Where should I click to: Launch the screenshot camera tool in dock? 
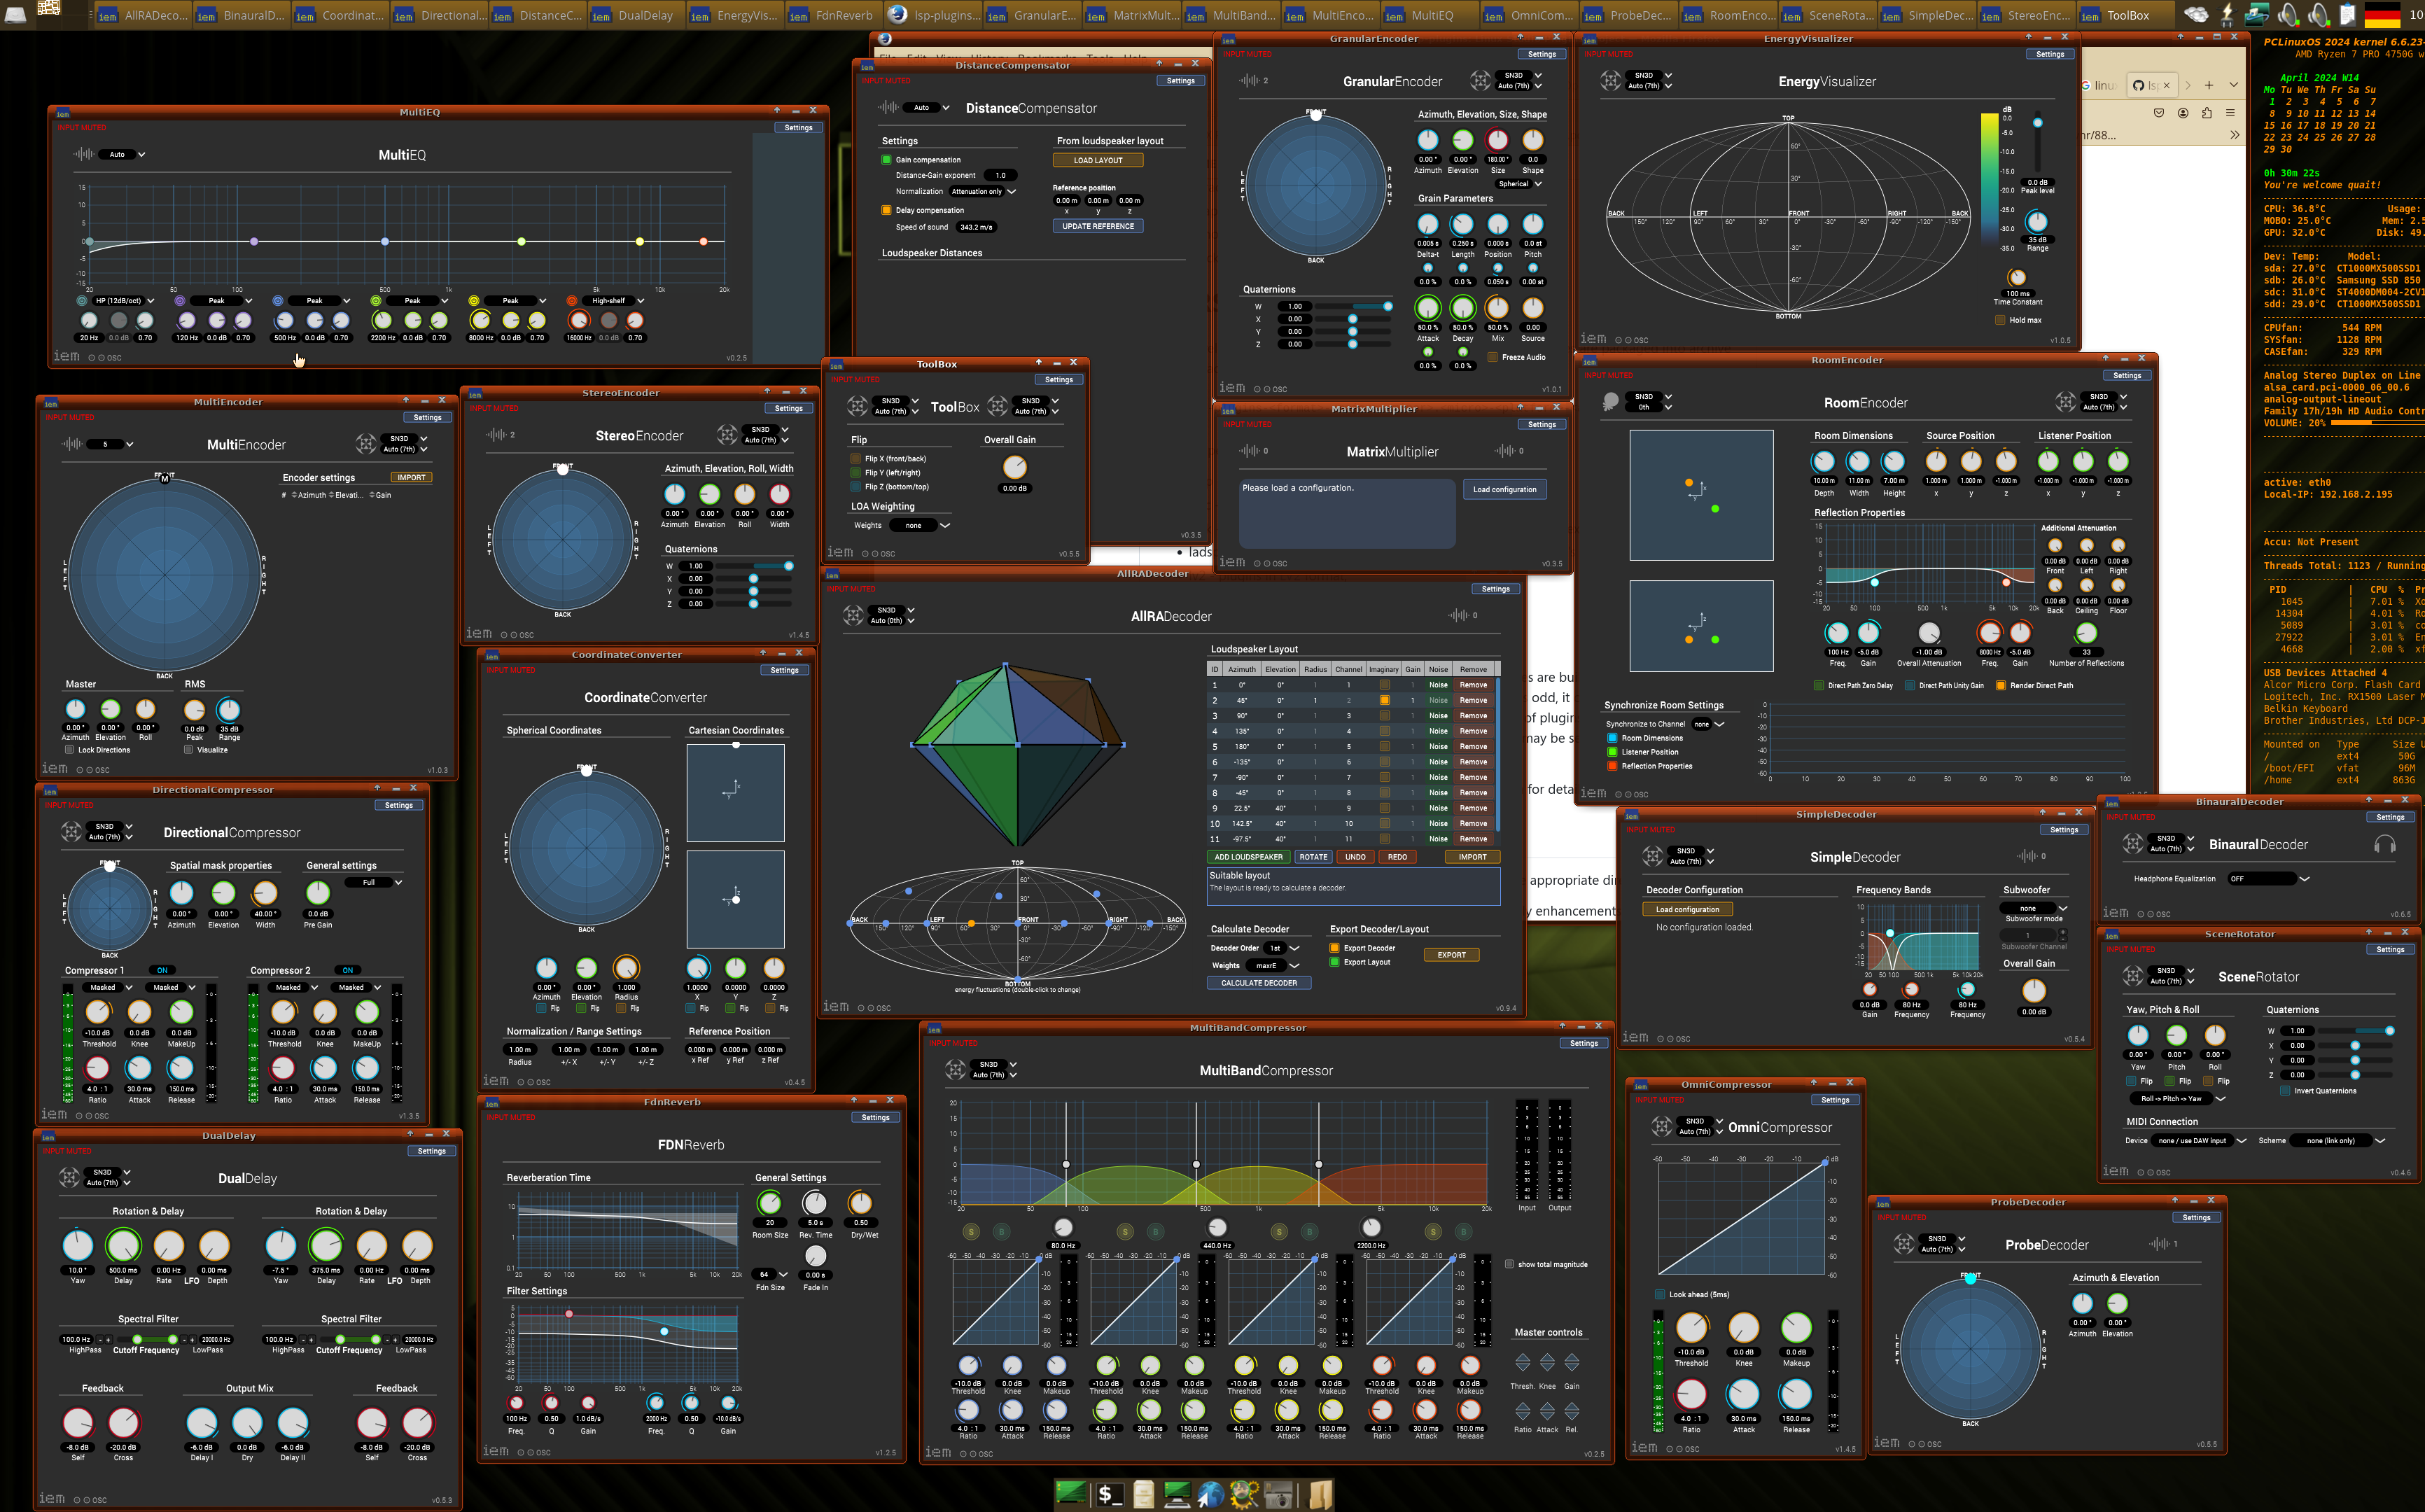pyautogui.click(x=1278, y=1494)
